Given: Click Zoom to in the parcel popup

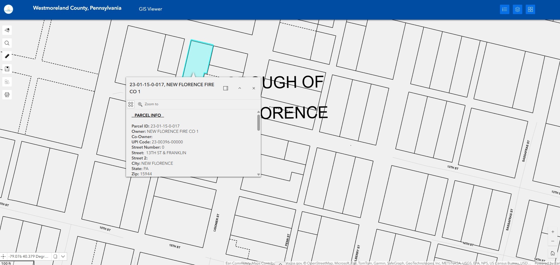Looking at the screenshot, I should (x=148, y=104).
